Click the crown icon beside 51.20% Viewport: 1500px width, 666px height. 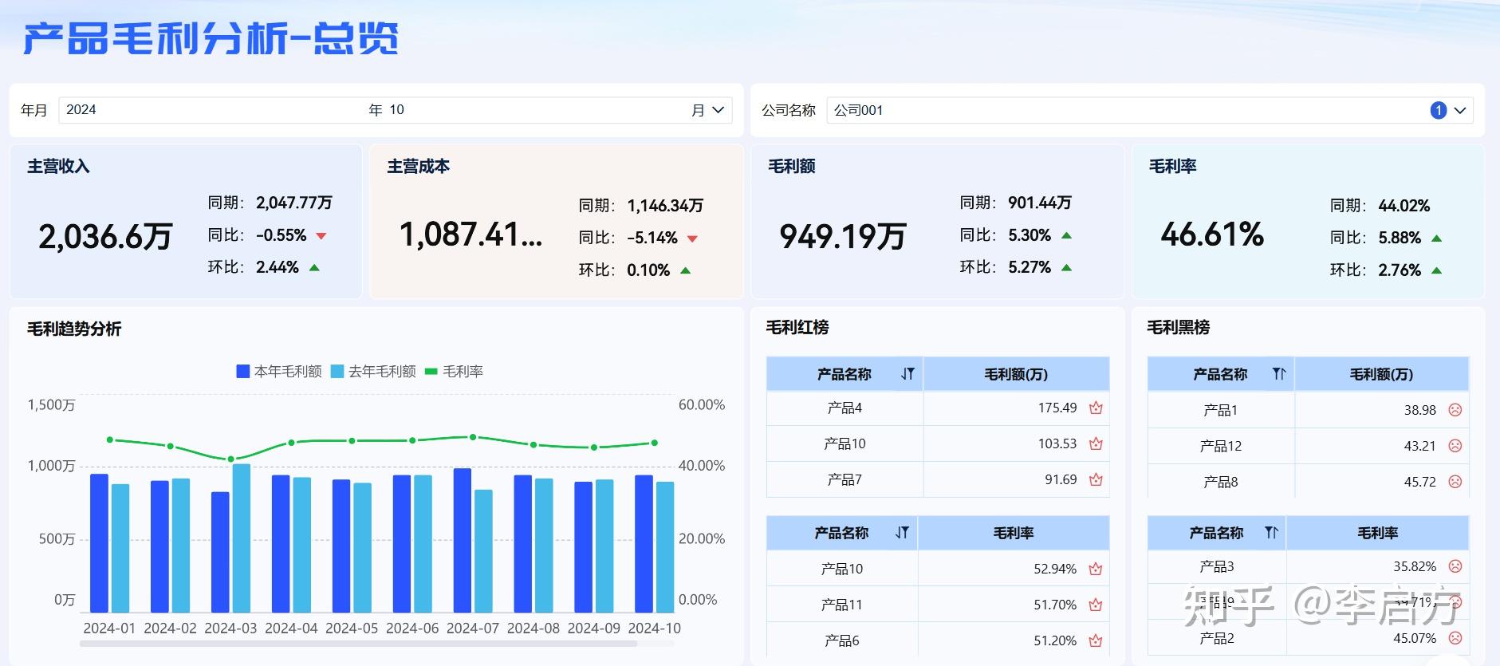pyautogui.click(x=1095, y=640)
